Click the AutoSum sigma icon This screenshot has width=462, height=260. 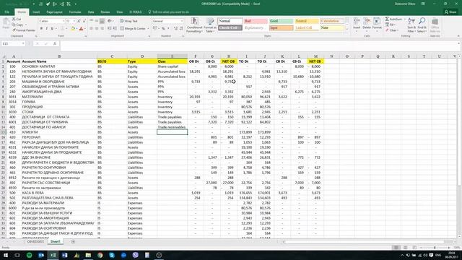(387, 19)
